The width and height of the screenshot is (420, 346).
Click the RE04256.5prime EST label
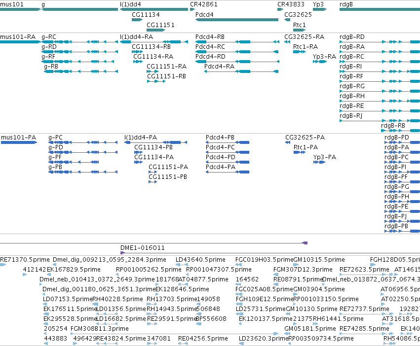[203, 339]
